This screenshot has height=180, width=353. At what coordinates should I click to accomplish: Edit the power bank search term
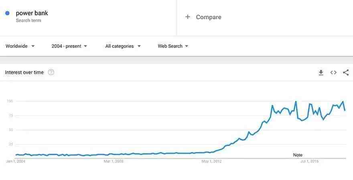32,13
